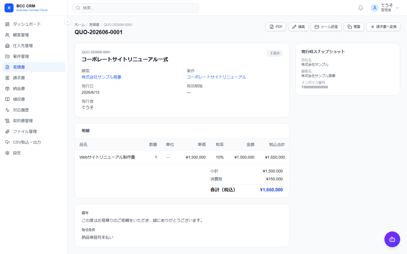Collapse the sidebar with the chevron button
This screenshot has height=254, width=407.
[68, 21]
